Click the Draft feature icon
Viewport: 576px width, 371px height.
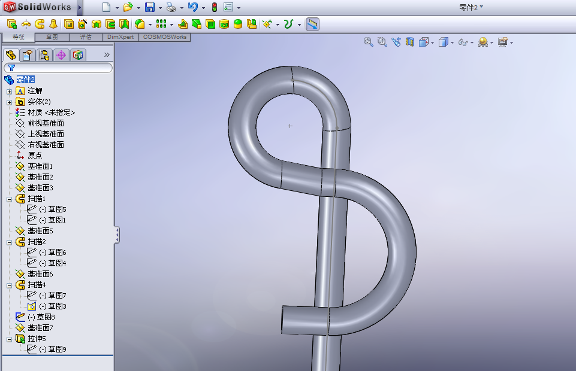197,24
